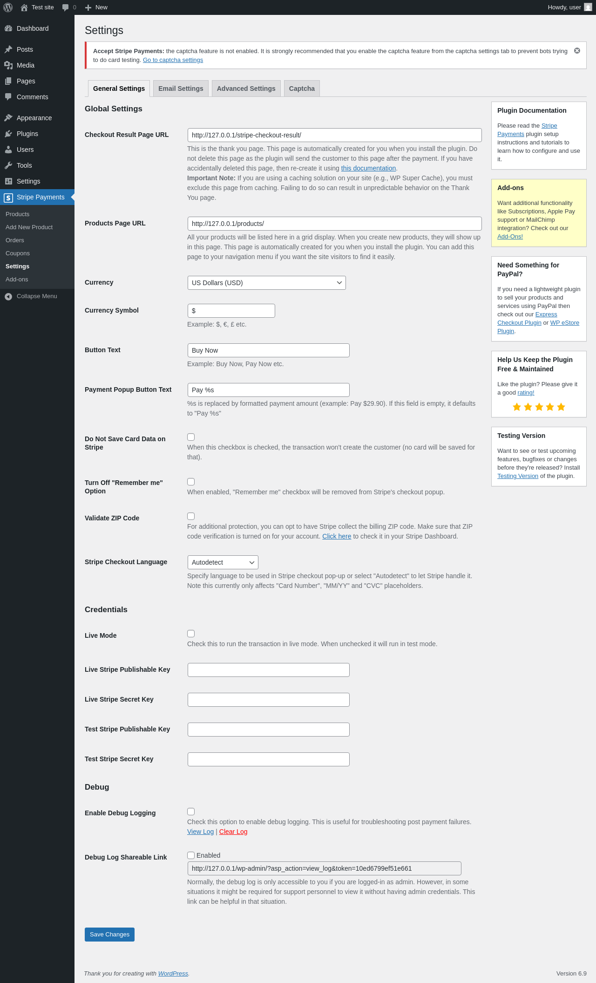
Task: Click the Clear Log link
Action: [x=233, y=832]
